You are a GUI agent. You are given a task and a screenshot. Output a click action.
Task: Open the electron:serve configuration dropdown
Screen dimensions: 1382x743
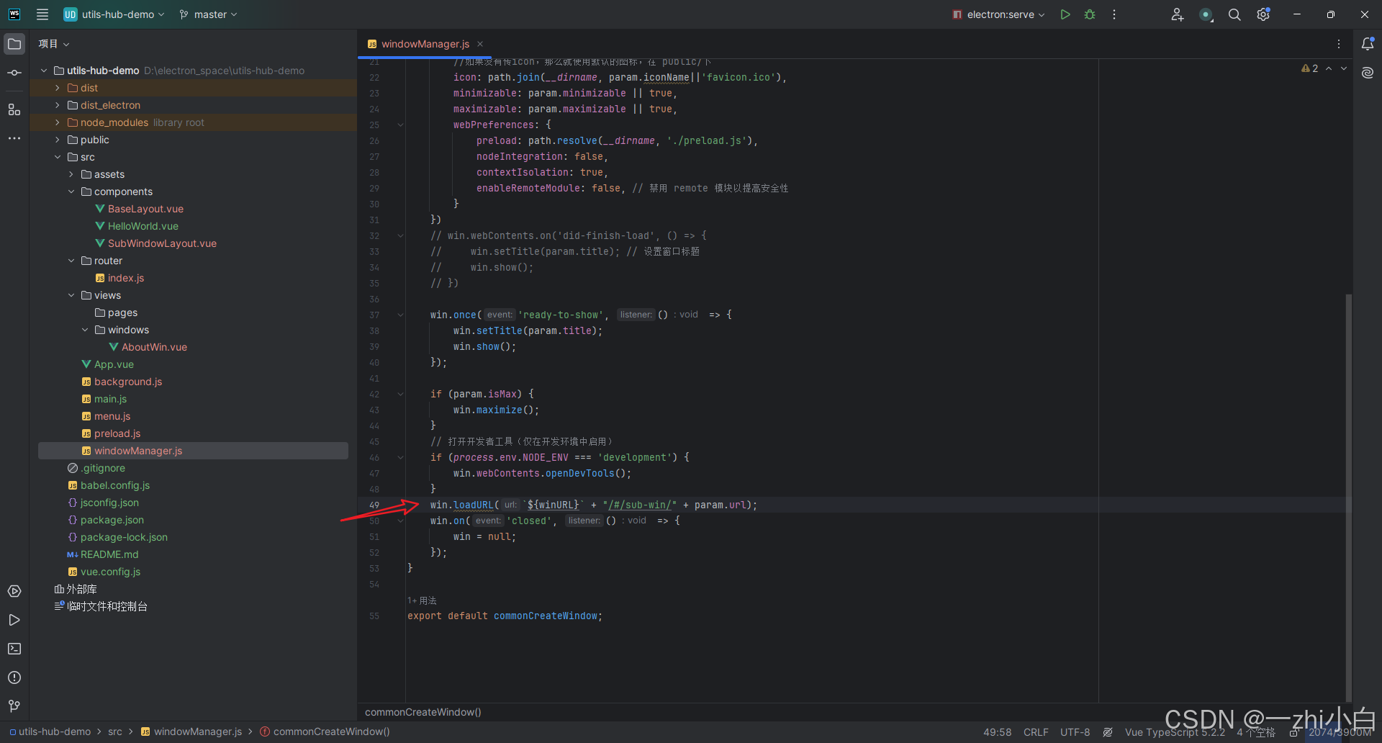[998, 14]
